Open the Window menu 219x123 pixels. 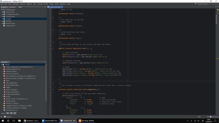click(63, 4)
